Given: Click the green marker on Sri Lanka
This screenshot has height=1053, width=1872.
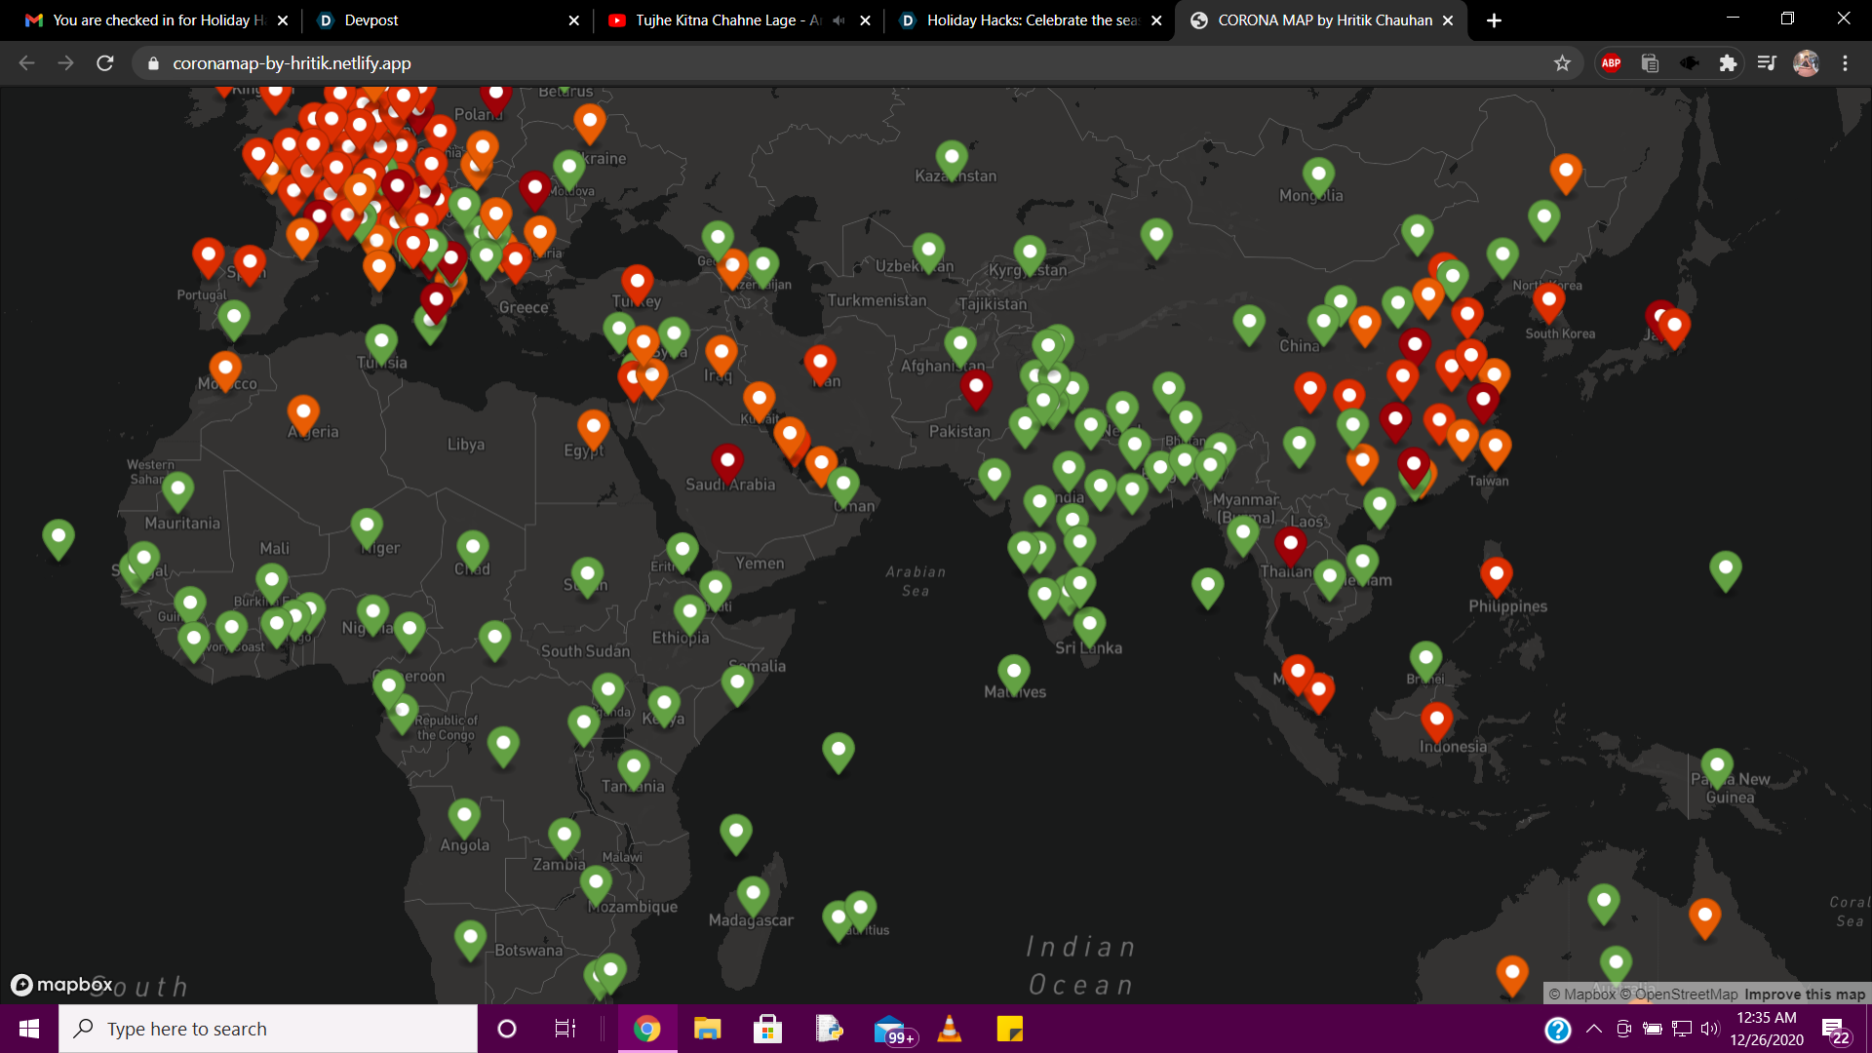Looking at the screenshot, I should point(1089,625).
